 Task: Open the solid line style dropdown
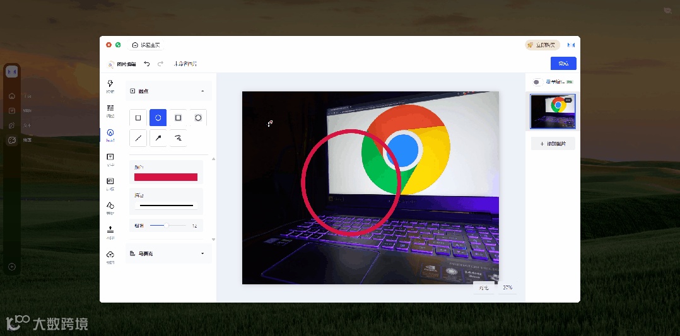[x=166, y=206]
